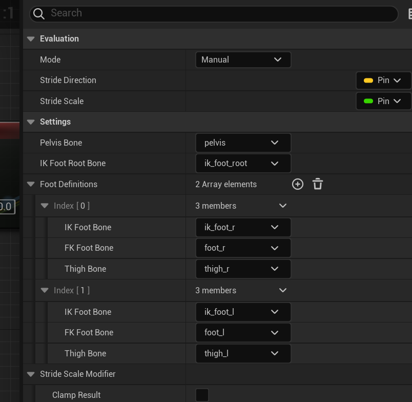
Task: Collapse the Settings section
Action: (x=31, y=122)
